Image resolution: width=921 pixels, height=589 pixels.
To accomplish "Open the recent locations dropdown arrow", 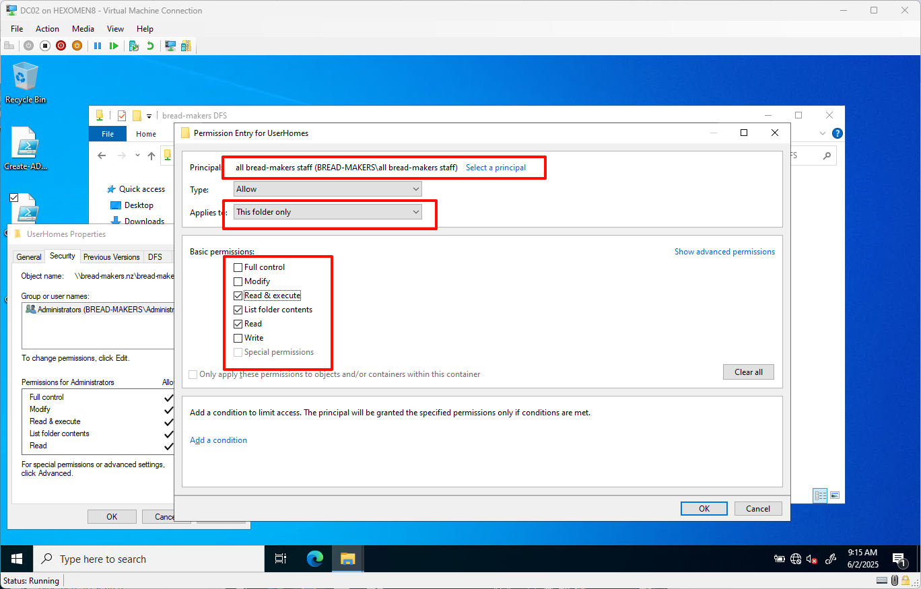I will (x=137, y=155).
